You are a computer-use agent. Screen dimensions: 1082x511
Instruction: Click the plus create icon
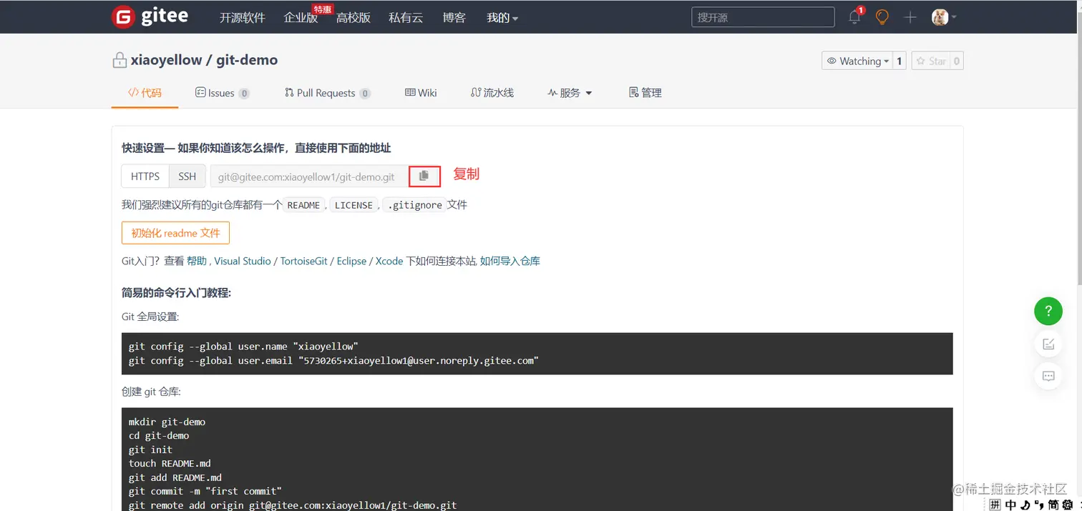(910, 17)
